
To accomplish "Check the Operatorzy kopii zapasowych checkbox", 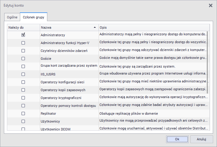I will click(23, 90).
